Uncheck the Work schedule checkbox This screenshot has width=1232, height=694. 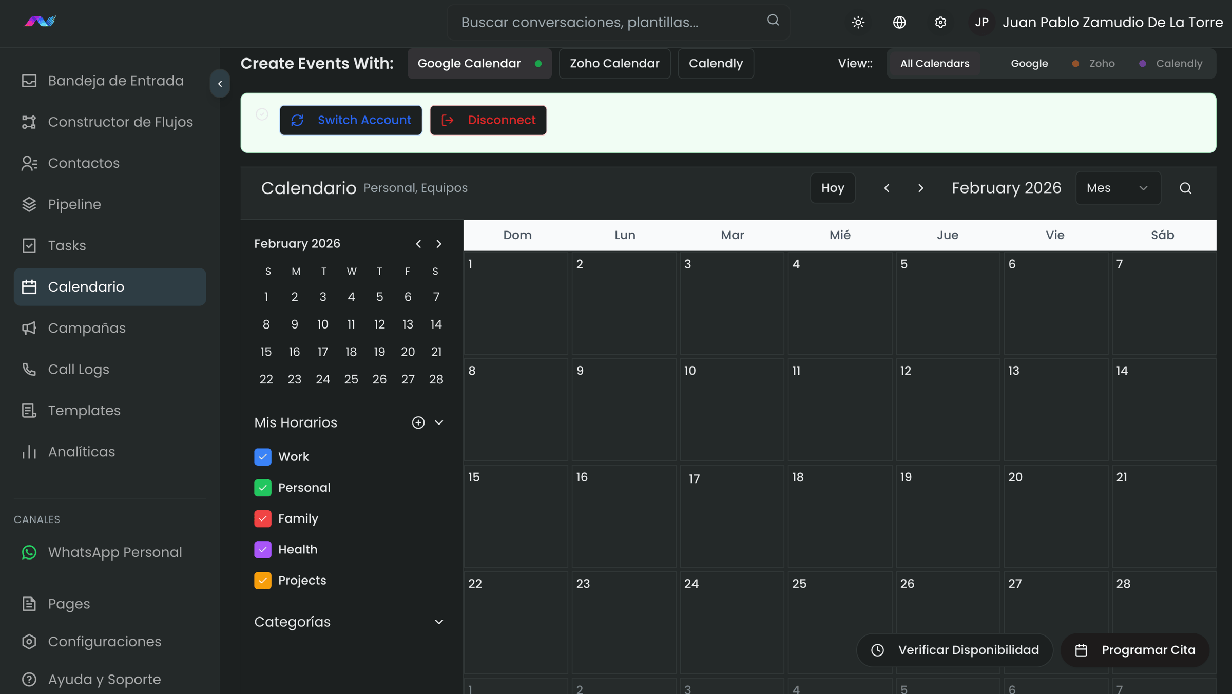click(263, 457)
